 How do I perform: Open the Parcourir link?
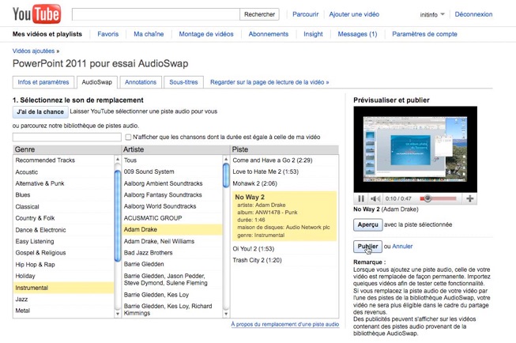(x=305, y=14)
